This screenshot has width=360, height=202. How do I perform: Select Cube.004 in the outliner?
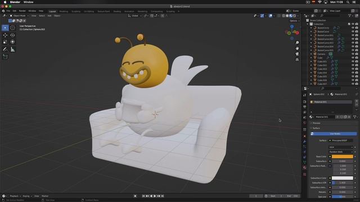(322, 72)
